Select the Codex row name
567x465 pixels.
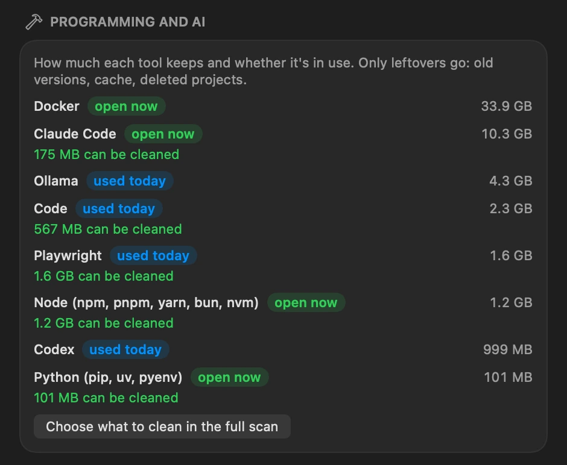pyautogui.click(x=54, y=349)
